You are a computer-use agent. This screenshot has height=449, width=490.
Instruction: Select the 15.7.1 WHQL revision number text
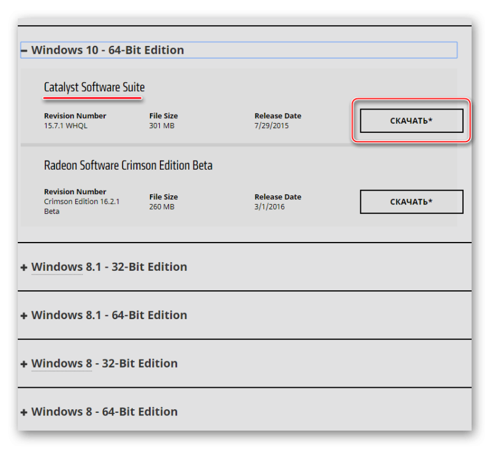pos(66,126)
